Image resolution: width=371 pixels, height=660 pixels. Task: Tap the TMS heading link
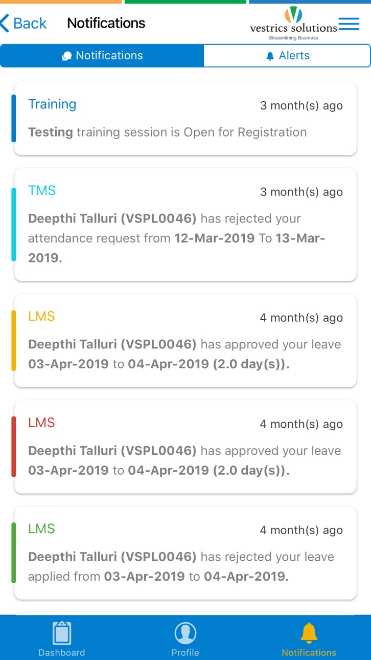42,190
